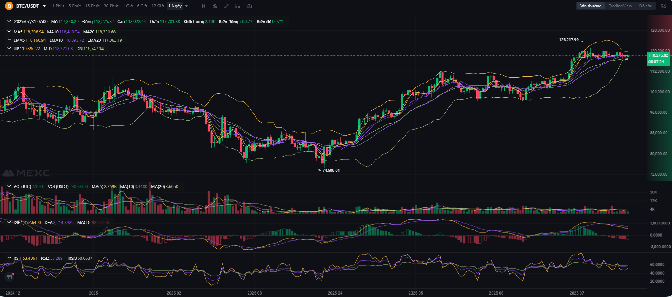Click the Mở open price 117,840.29

pyautogui.click(x=68, y=21)
